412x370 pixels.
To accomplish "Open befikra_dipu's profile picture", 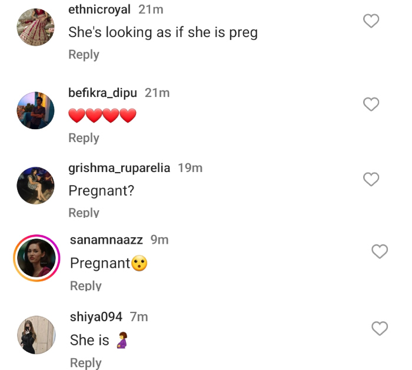I will [x=35, y=110].
